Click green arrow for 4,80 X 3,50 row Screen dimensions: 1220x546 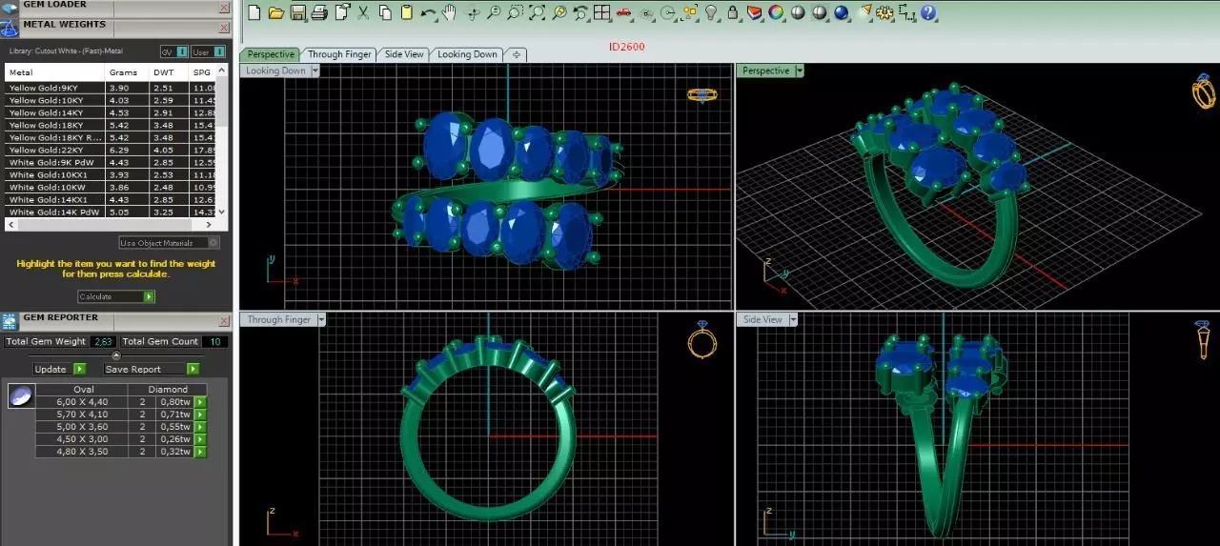(x=200, y=452)
